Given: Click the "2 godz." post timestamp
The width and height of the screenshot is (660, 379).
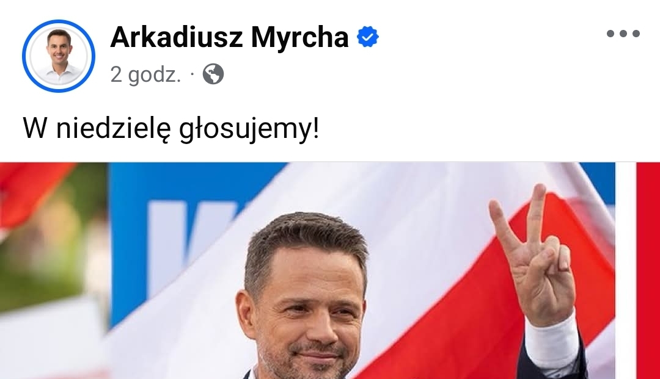Looking at the screenshot, I should 145,75.
